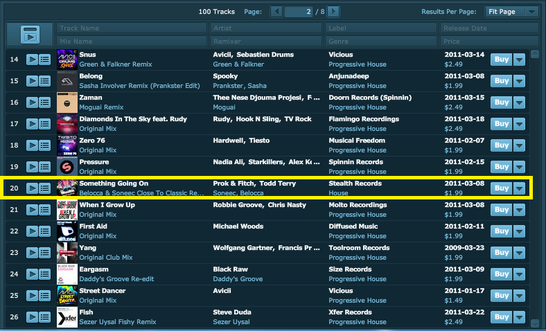Sort by the Genre column

point(381,41)
